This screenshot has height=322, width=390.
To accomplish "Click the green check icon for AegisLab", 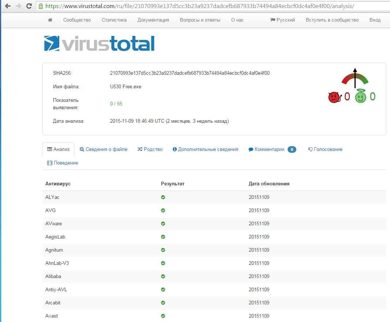I will tap(163, 237).
